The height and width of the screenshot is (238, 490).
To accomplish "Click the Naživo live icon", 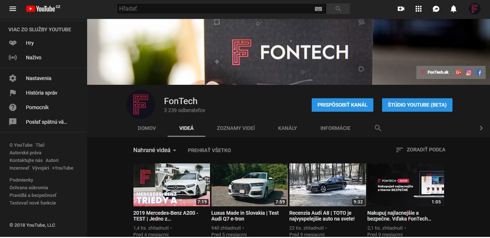I will click(x=13, y=57).
